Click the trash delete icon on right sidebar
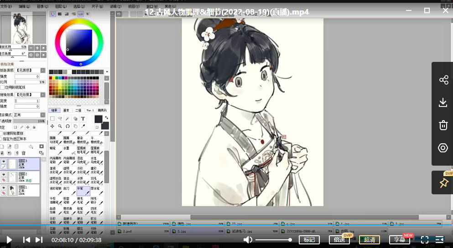The height and width of the screenshot is (248, 453). click(443, 125)
